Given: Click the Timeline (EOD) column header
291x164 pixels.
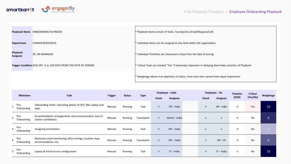Looking at the screenshot, I should (x=237, y=95).
